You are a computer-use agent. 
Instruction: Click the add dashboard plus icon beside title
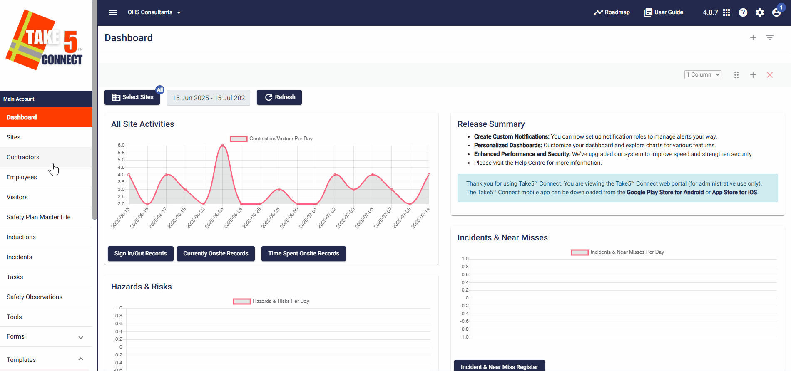pyautogui.click(x=753, y=37)
